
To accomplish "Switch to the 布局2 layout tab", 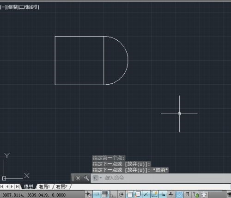I will 62,187.
